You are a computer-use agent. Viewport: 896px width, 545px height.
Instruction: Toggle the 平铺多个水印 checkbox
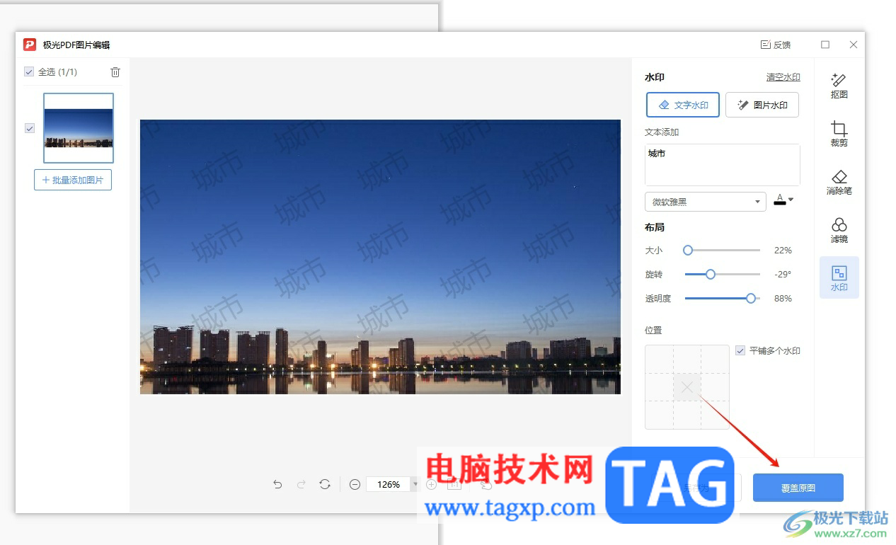pyautogui.click(x=740, y=350)
